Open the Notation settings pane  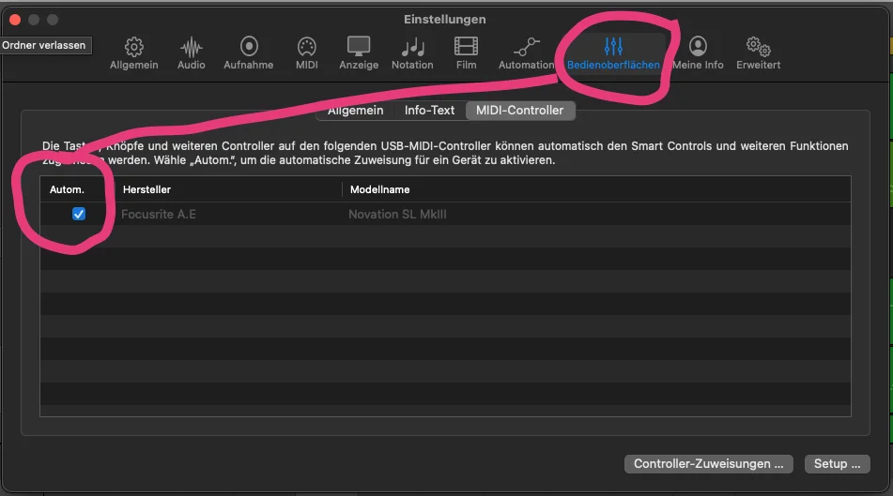click(x=412, y=53)
